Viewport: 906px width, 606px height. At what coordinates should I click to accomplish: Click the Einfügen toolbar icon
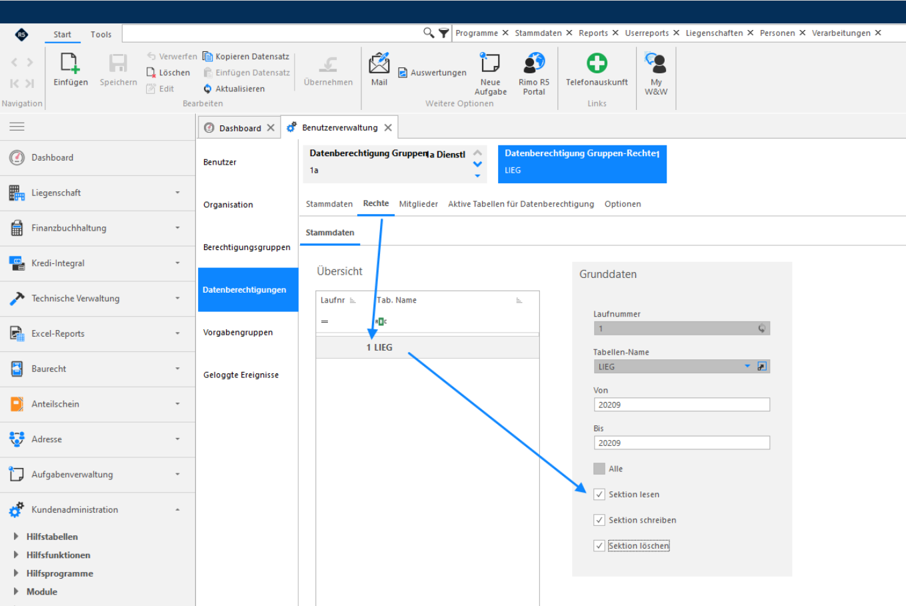point(70,63)
